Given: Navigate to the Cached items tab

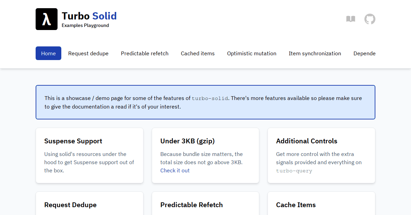Looking at the screenshot, I should [x=198, y=53].
